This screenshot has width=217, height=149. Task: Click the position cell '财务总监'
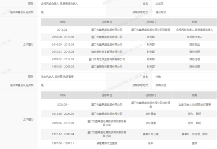[195, 45]
